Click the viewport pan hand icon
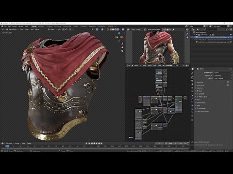233x174 pixels. click(122, 47)
